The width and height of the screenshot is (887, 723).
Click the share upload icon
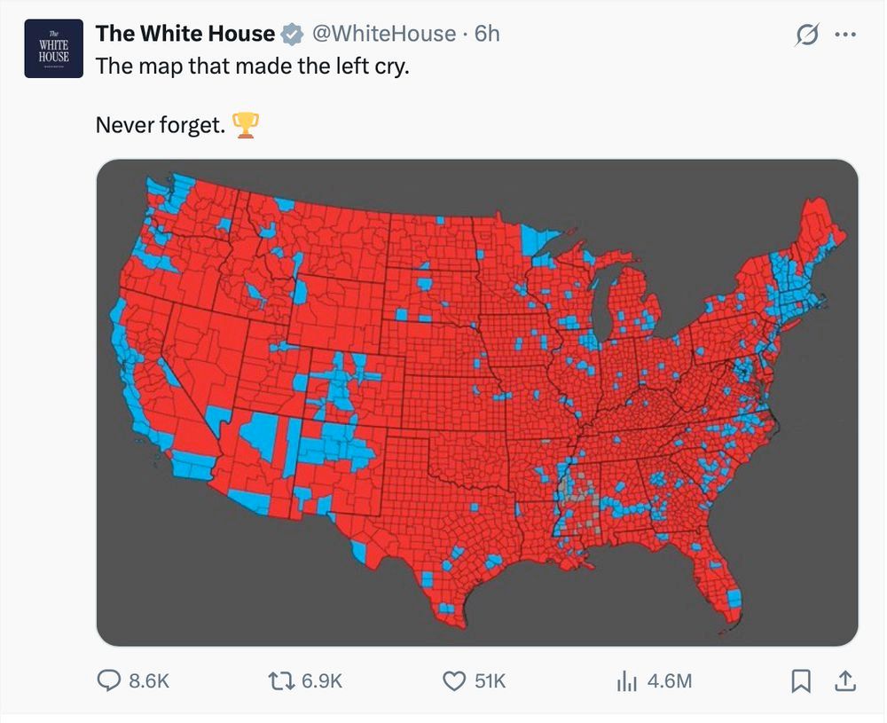coord(844,681)
